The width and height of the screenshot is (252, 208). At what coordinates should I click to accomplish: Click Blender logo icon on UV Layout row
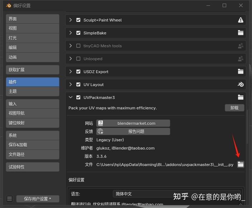[x=241, y=84]
